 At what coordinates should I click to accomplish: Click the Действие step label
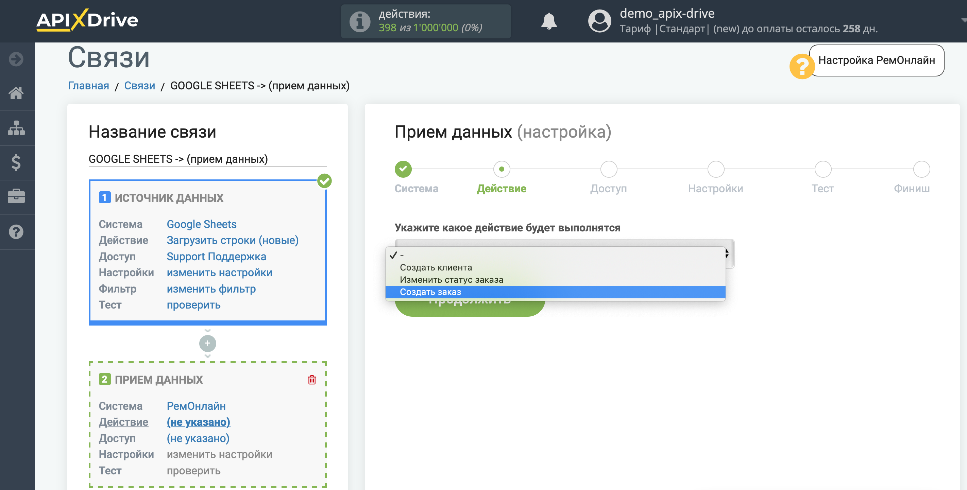pyautogui.click(x=501, y=188)
